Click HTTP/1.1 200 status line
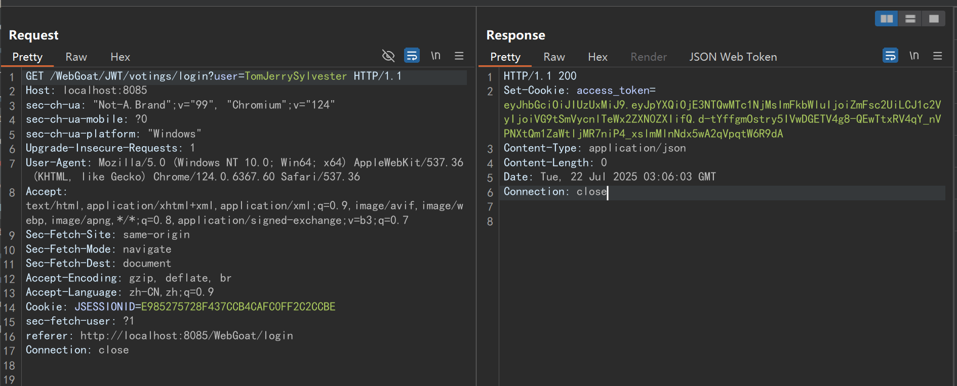Screen dimensions: 957x386 coord(540,76)
